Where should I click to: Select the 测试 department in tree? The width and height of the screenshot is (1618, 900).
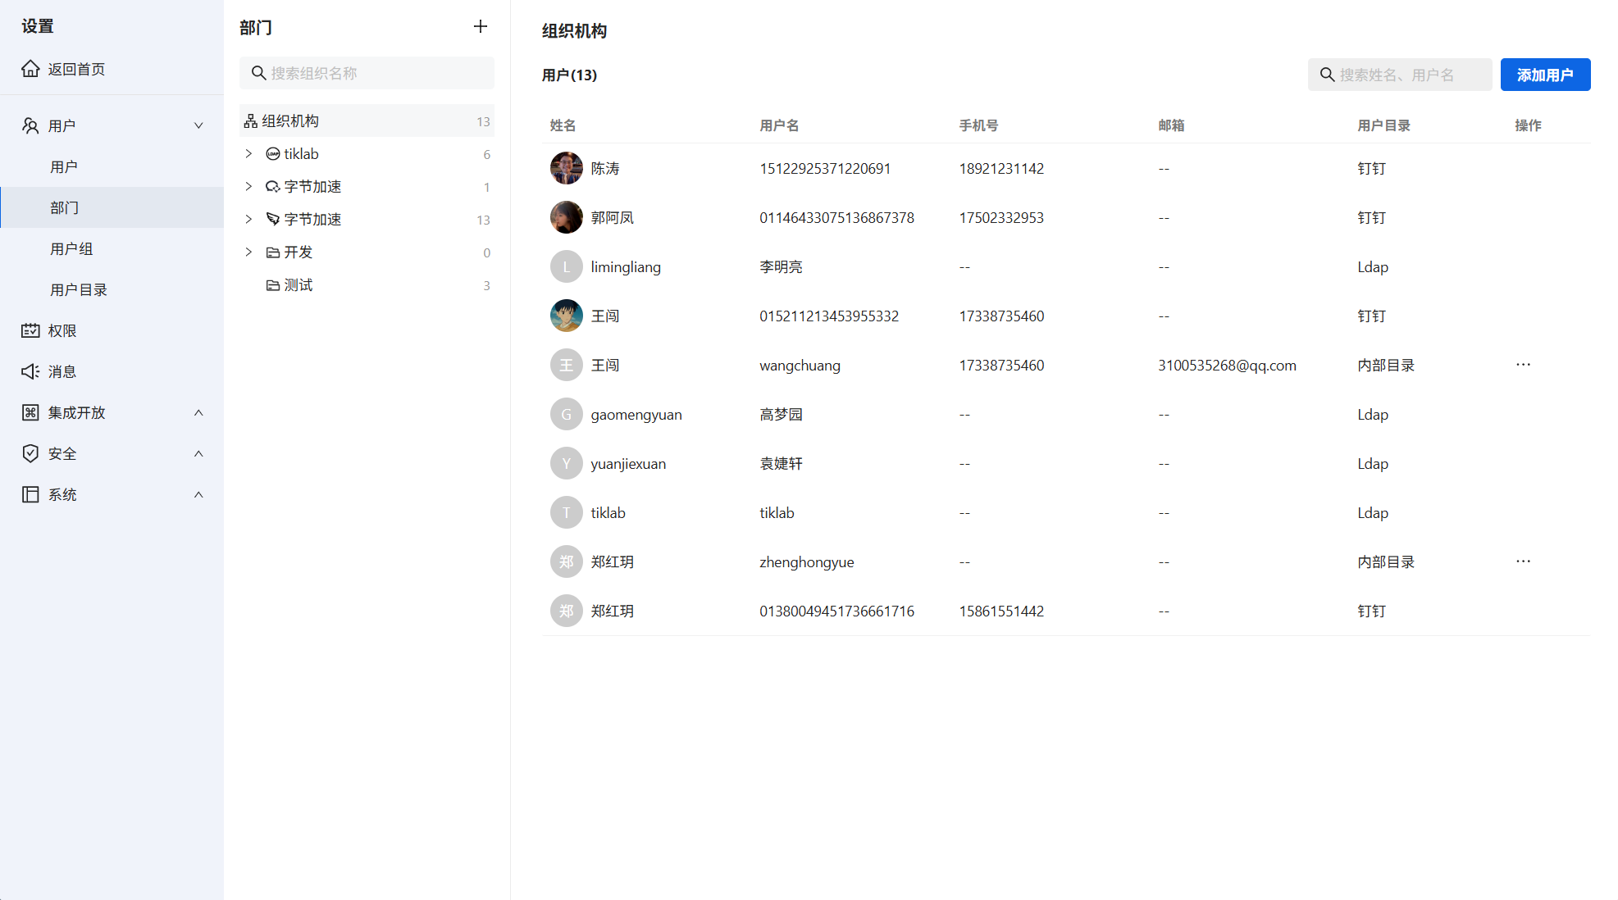click(x=298, y=285)
